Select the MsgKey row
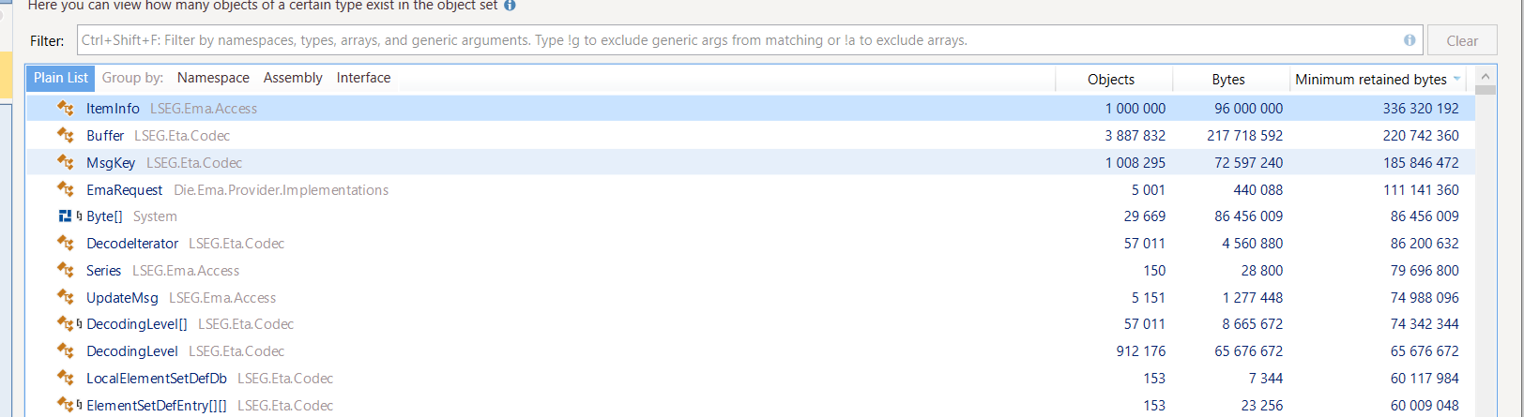Screen dimensions: 1524x417 pos(750,162)
